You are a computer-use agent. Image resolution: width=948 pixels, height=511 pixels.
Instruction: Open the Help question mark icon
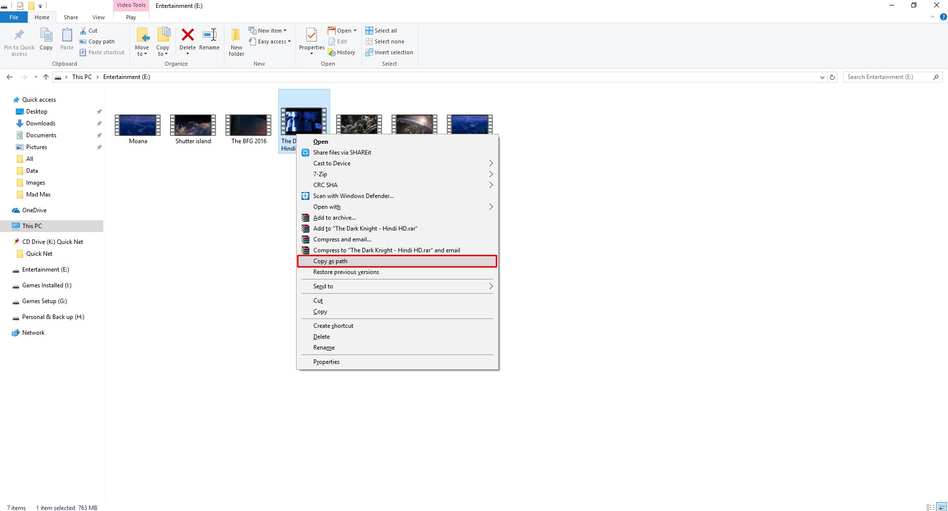tap(943, 17)
